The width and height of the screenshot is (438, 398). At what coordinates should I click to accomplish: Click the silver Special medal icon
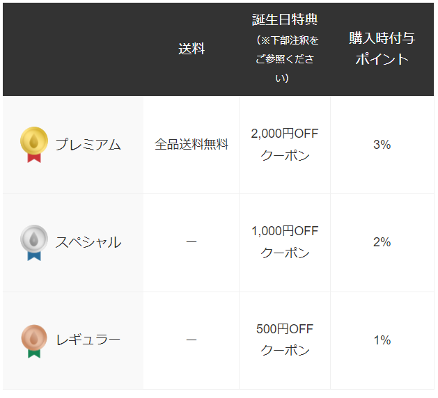pyautogui.click(x=34, y=243)
